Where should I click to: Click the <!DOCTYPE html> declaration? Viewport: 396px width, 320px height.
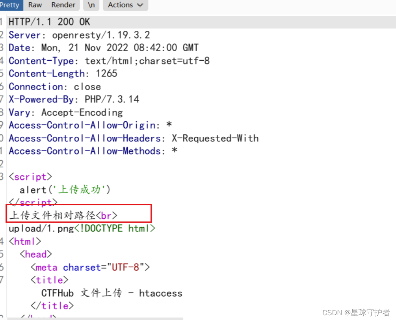(x=115, y=229)
